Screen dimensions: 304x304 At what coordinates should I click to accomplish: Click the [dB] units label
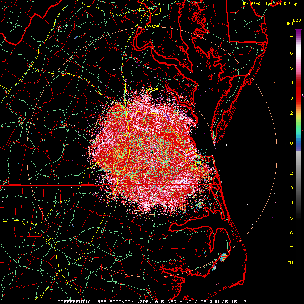pos(288,23)
